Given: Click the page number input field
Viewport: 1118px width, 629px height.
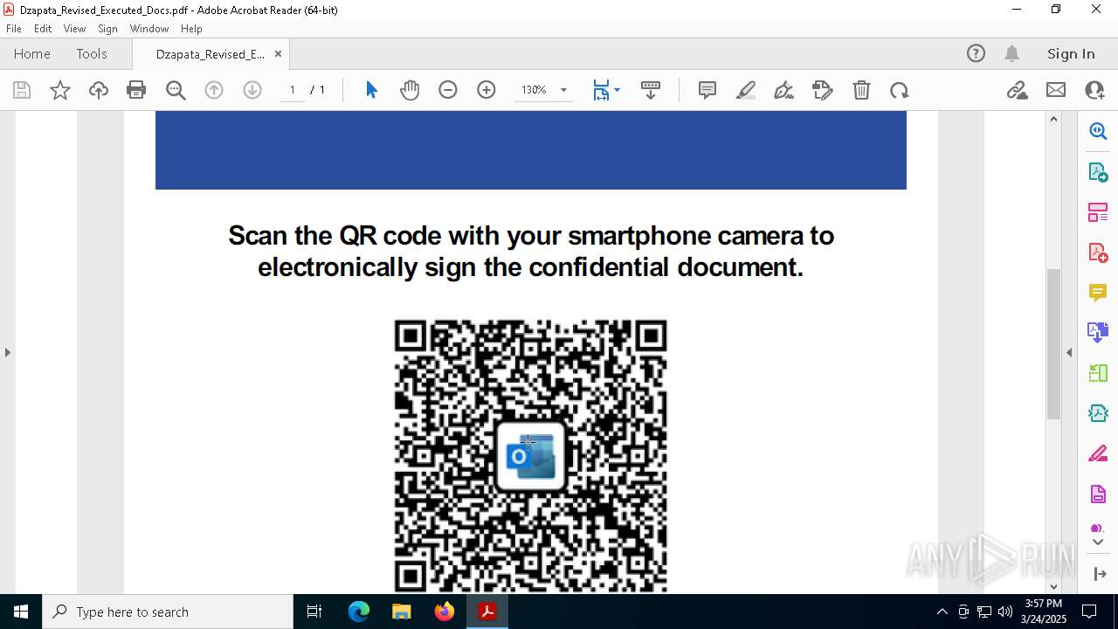Looking at the screenshot, I should click(x=292, y=90).
